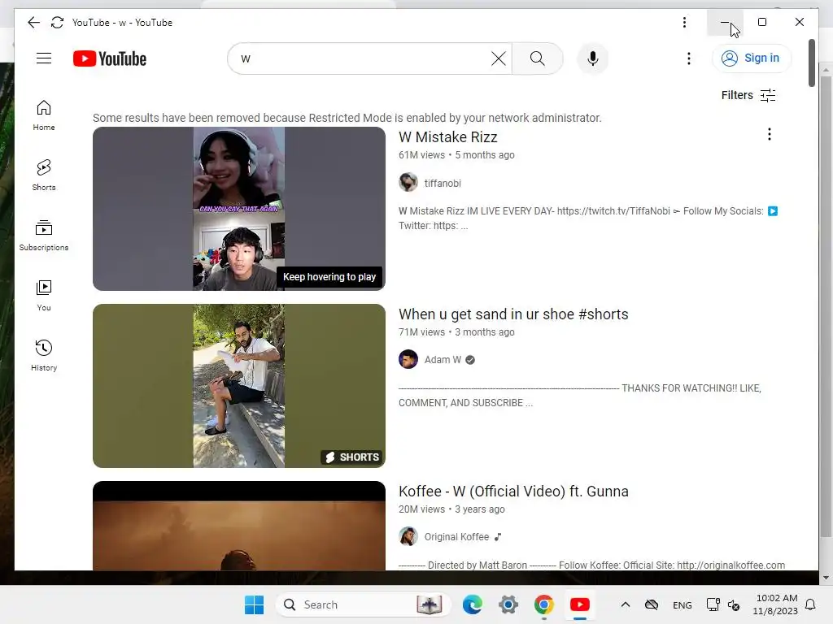Click the Sign in button
The image size is (833, 624).
click(x=751, y=58)
